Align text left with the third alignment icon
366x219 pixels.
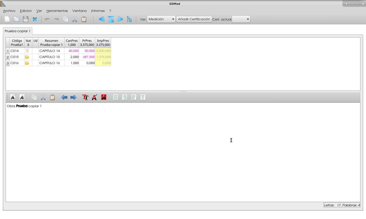(x=134, y=97)
